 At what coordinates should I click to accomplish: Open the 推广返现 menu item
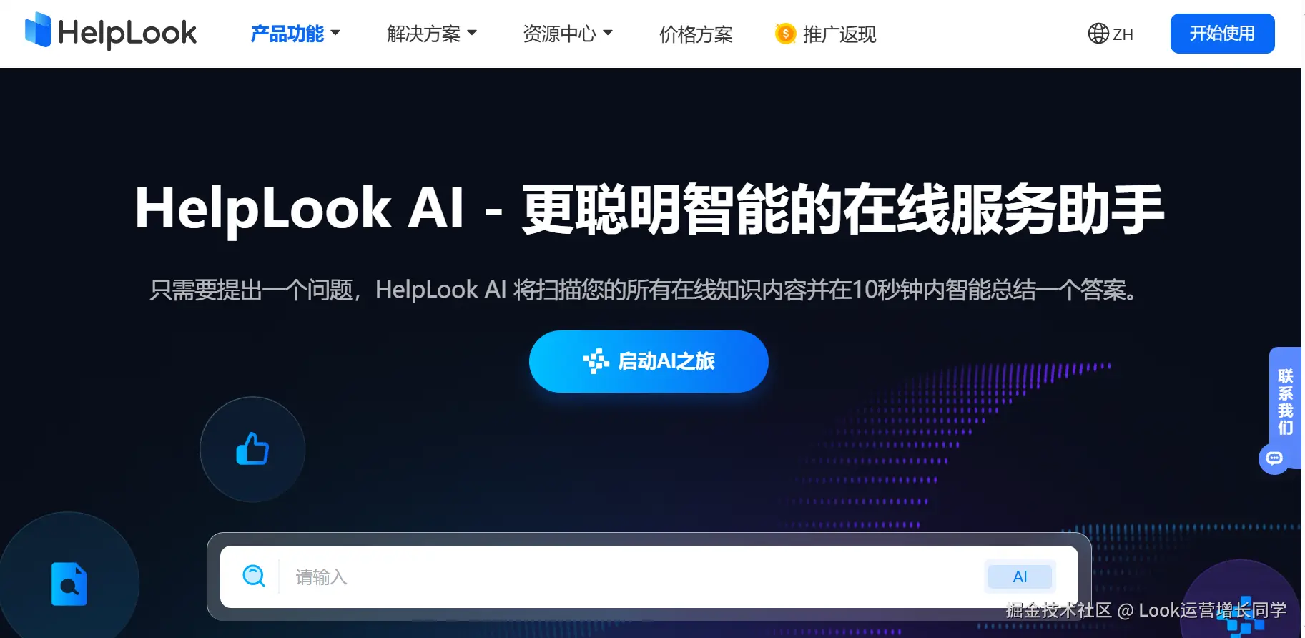coord(839,34)
